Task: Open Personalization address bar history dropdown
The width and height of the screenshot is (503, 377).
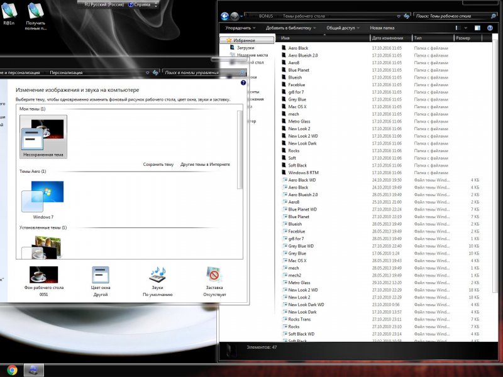Action: [x=148, y=73]
